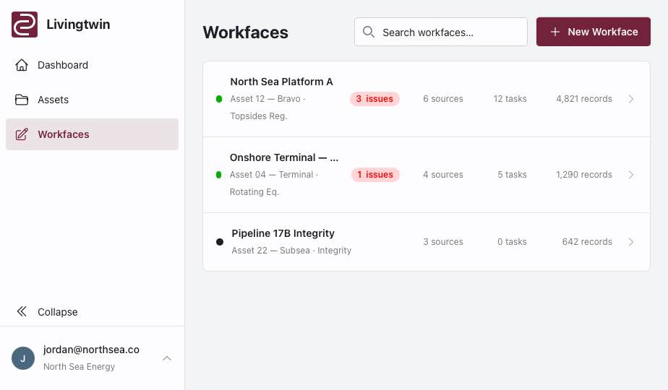668x390 pixels.
Task: Click the double-chevron Collapse icon
Action: [22, 312]
